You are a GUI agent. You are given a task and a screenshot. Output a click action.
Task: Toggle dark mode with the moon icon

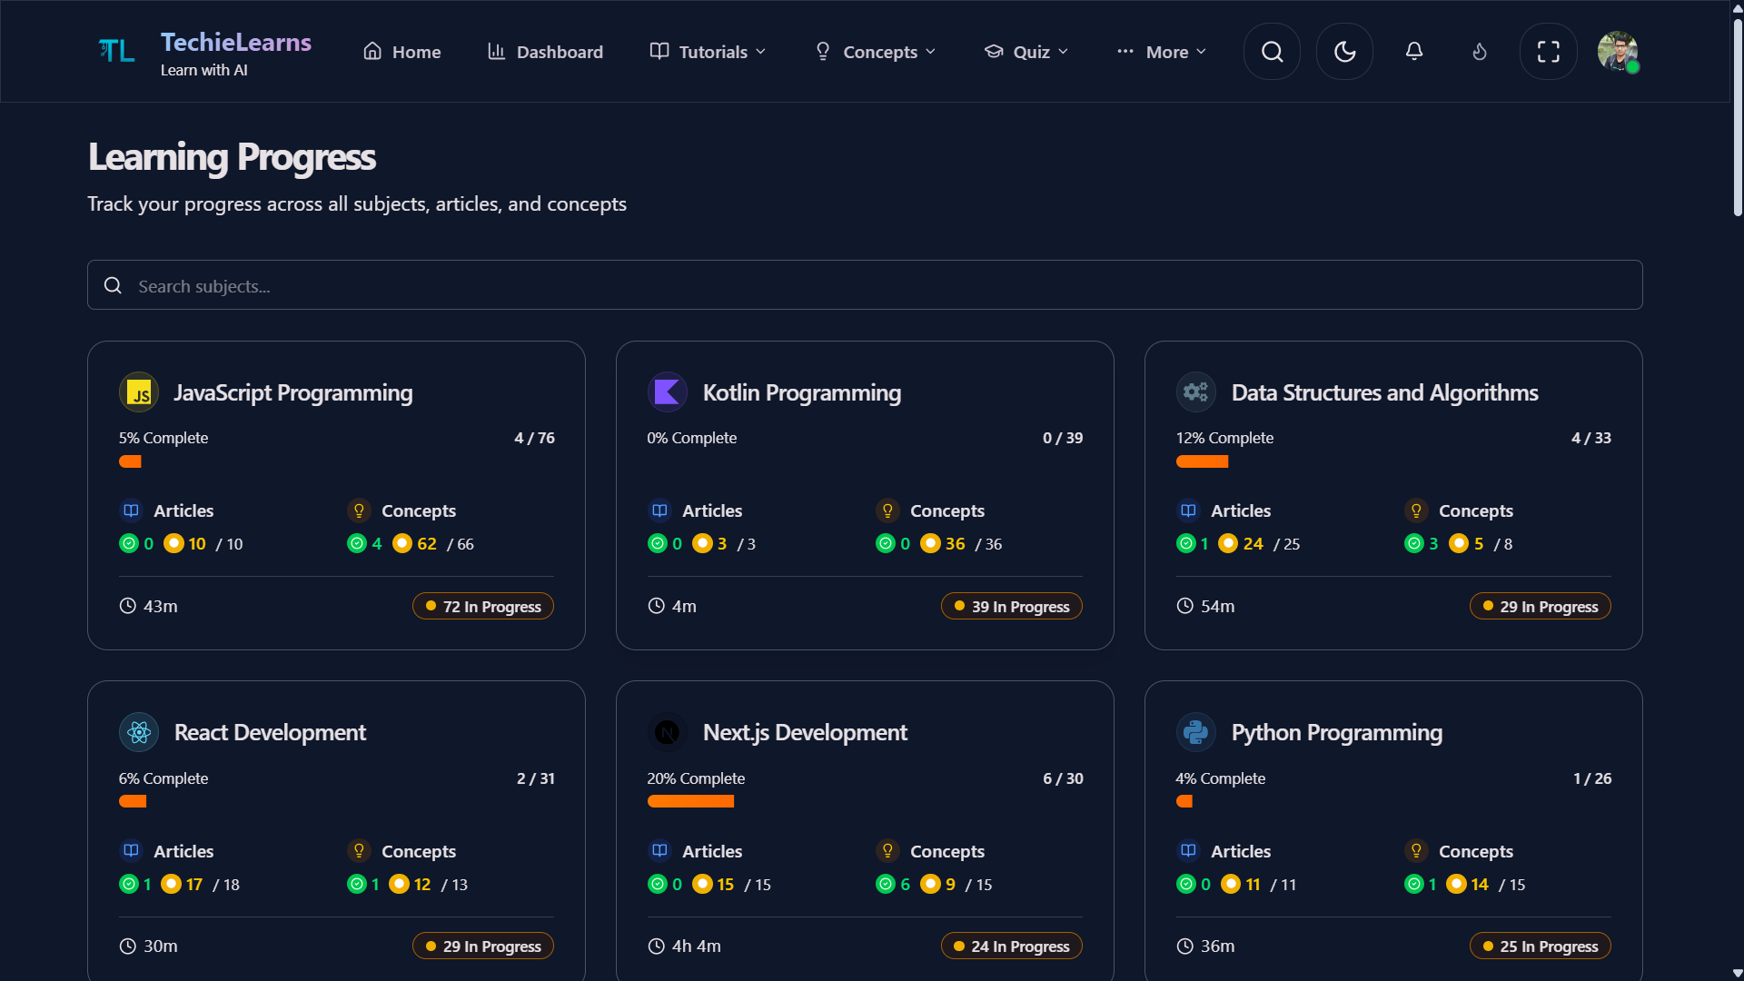tap(1344, 51)
